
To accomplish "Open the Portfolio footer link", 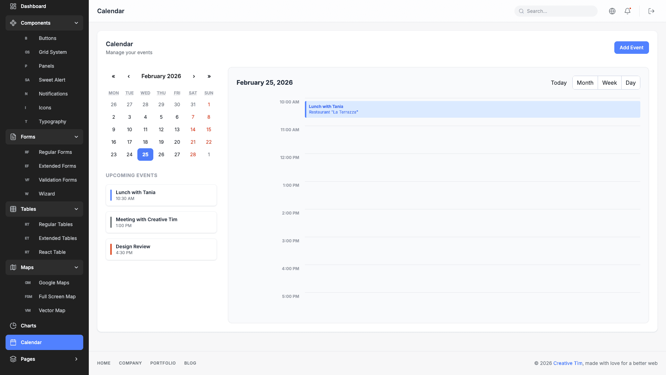I will [163, 363].
